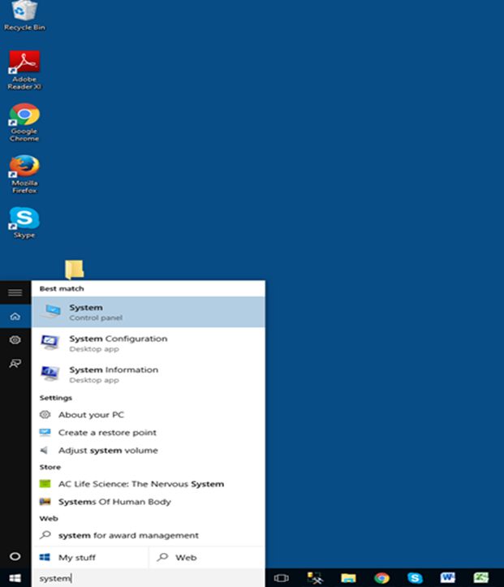
Task: Open Systems Of Human Body store result
Action: click(149, 502)
